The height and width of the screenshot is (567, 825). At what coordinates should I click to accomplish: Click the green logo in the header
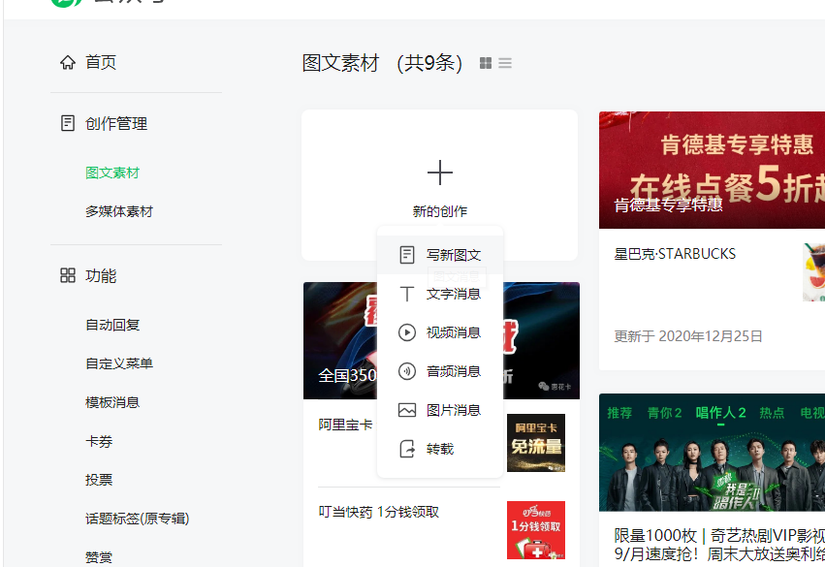click(x=66, y=2)
